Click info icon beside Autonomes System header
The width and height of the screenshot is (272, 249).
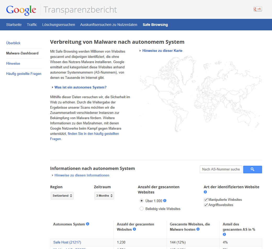(x=88, y=224)
